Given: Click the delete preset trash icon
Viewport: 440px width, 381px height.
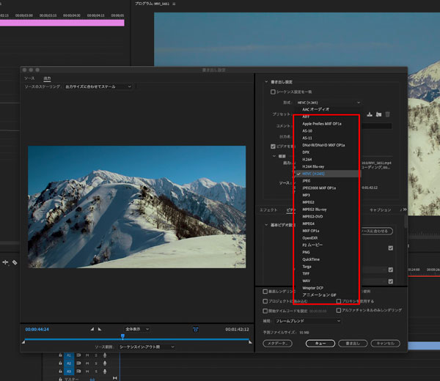Looking at the screenshot, I should pos(387,114).
